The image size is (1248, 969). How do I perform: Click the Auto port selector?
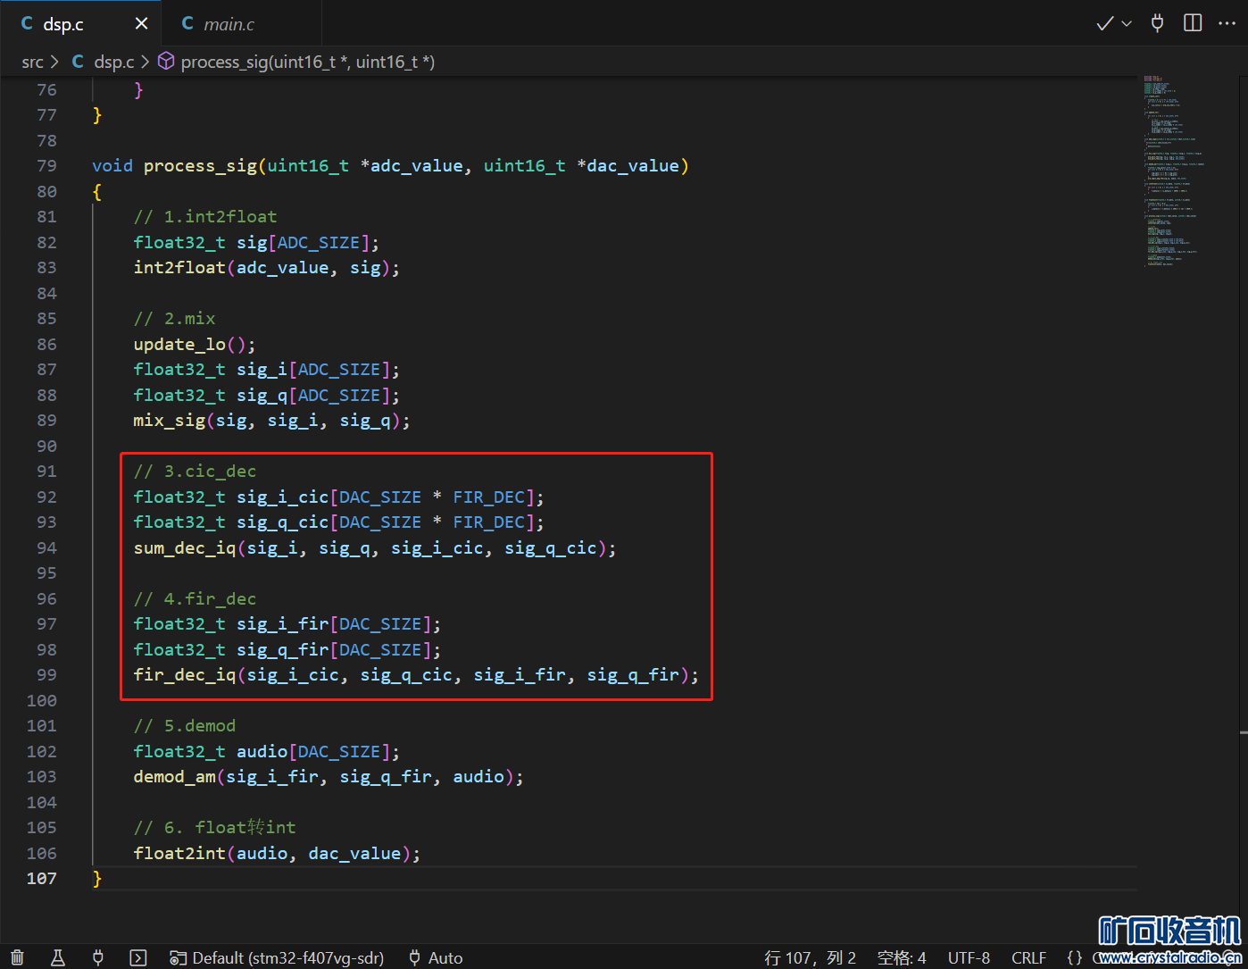point(436,957)
